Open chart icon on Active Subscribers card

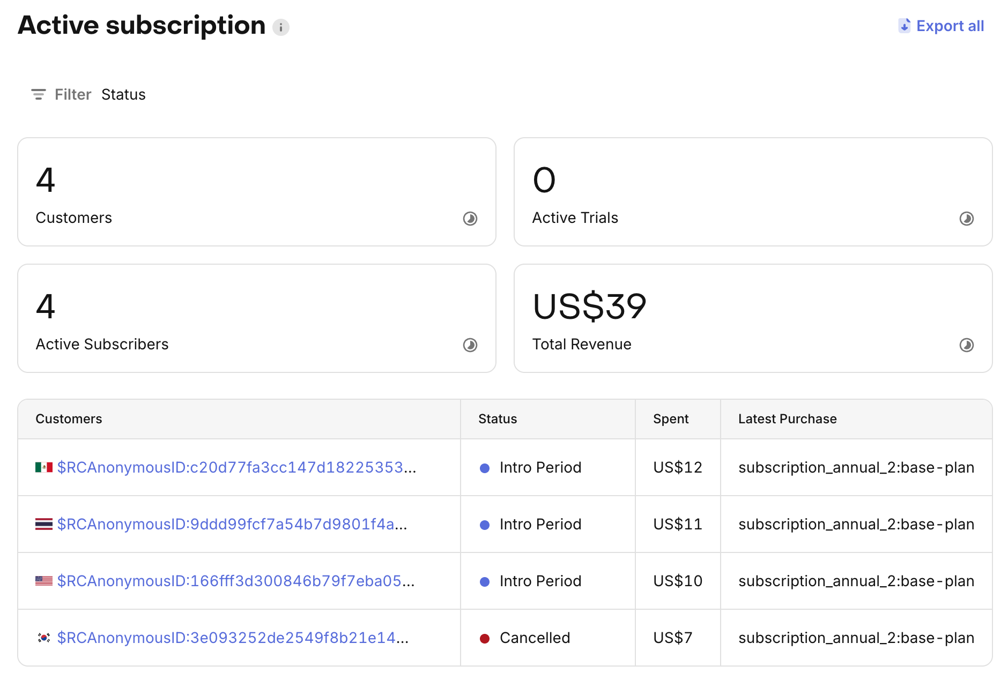pyautogui.click(x=470, y=345)
